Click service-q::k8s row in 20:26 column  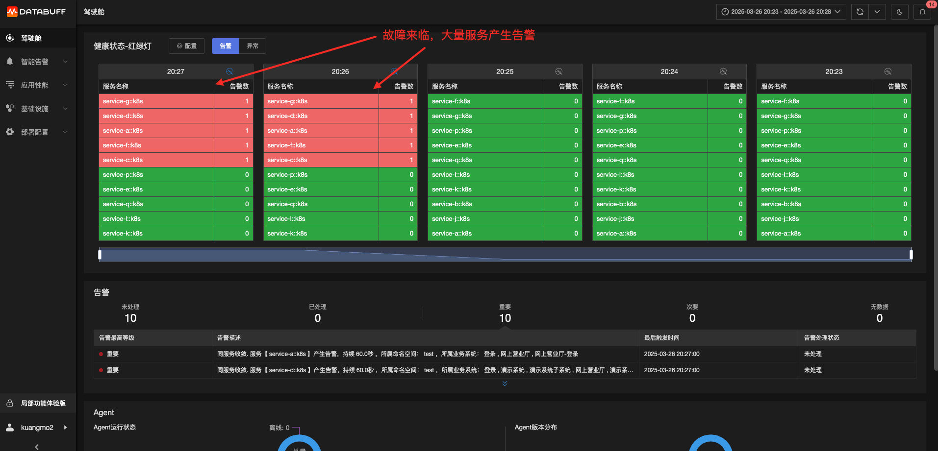340,204
